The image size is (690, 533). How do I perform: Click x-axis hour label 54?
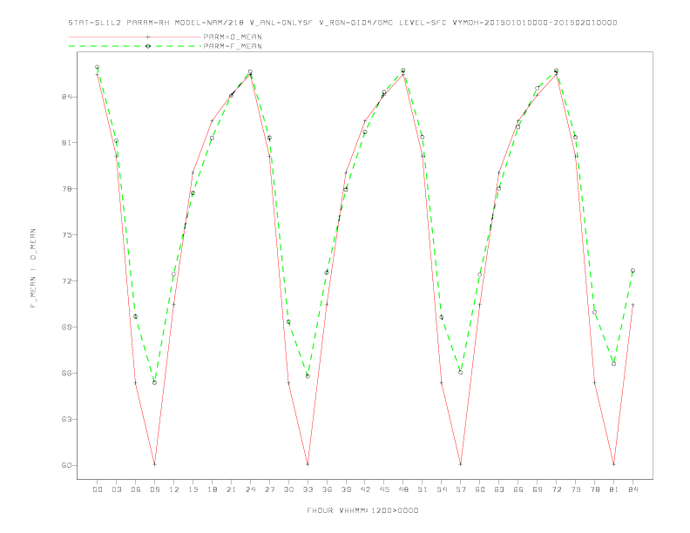point(442,489)
